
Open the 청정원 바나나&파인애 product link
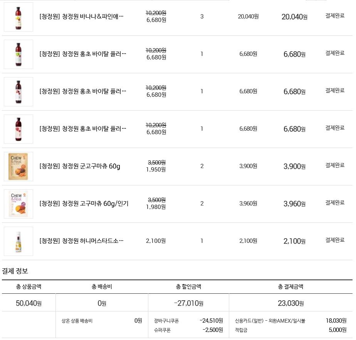pos(81,17)
